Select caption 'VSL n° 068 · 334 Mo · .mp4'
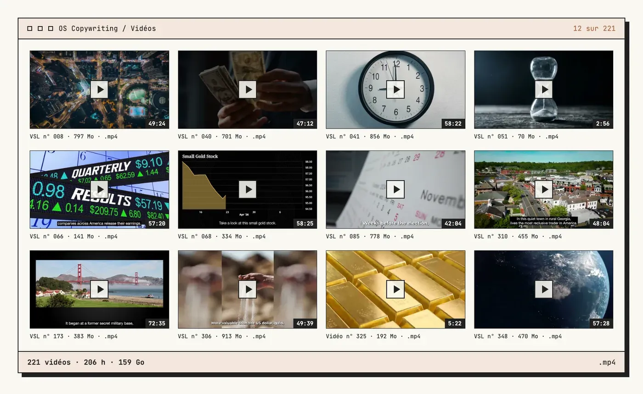 (x=222, y=236)
